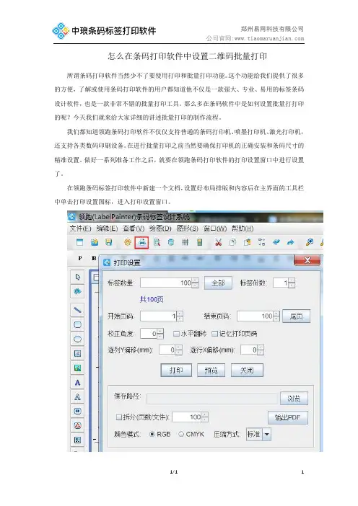Click the Zoom magnifier icon in toolbar
Screen dimensions: 358x506
tap(309, 242)
